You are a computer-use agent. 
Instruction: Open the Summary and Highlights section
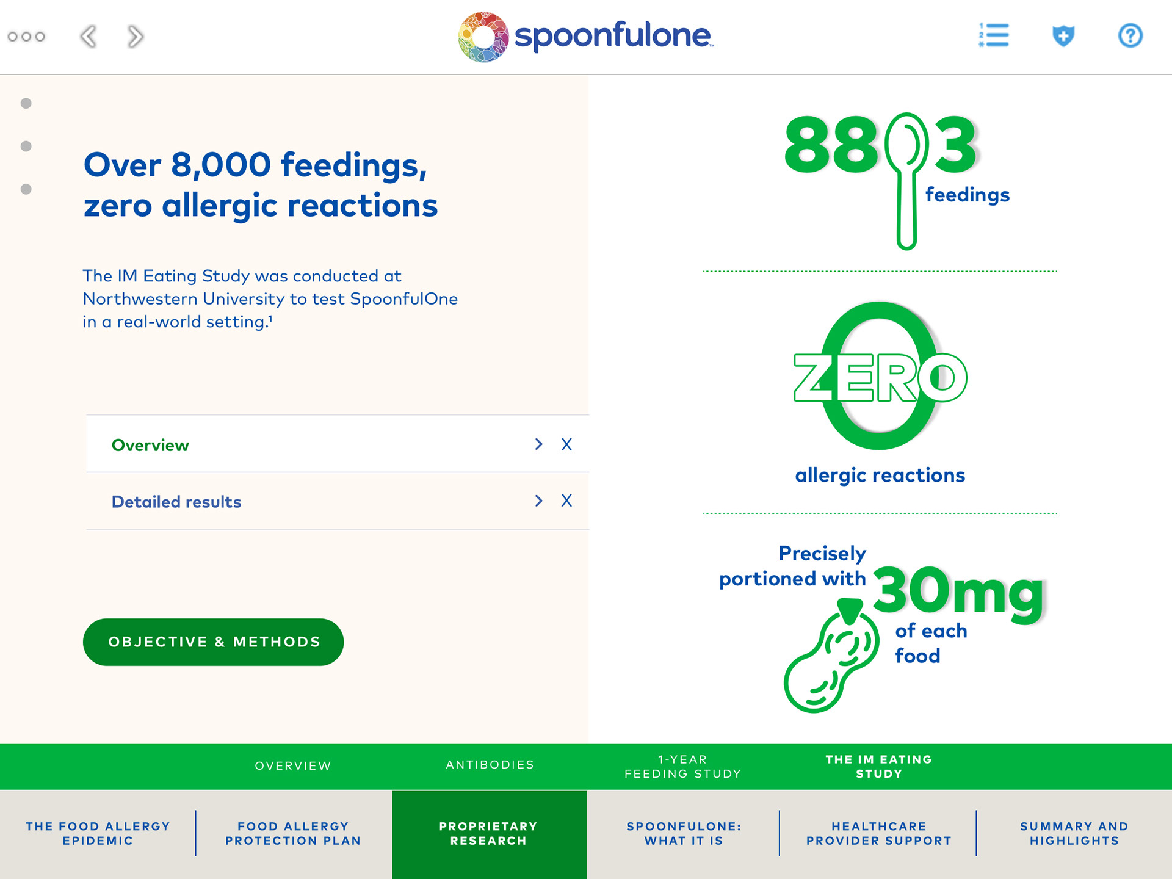point(1074,833)
